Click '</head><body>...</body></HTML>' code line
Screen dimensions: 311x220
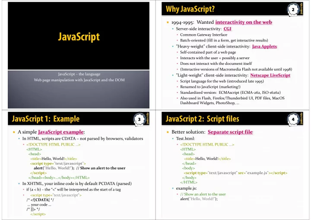coord(59,178)
